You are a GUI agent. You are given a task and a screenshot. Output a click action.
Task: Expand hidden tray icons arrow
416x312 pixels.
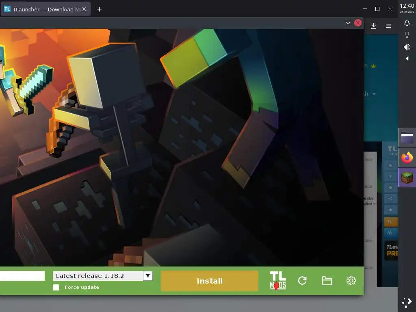pyautogui.click(x=407, y=58)
